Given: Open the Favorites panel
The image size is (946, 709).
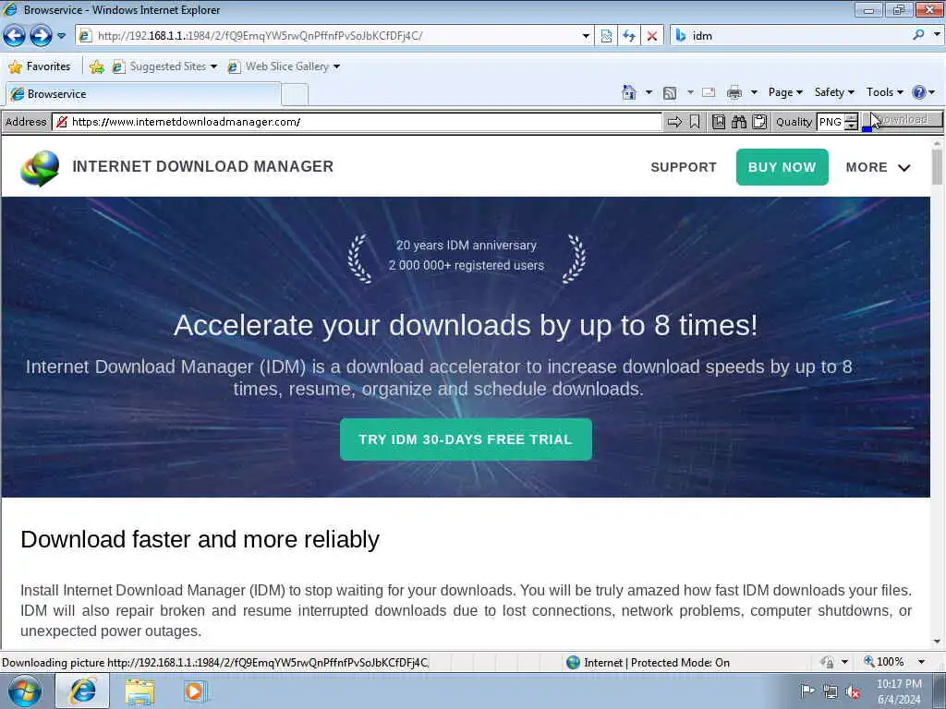Looking at the screenshot, I should click(40, 66).
